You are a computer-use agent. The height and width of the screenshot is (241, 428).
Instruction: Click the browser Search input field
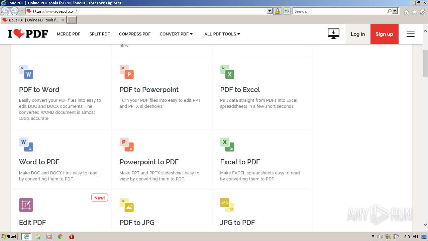[340, 11]
